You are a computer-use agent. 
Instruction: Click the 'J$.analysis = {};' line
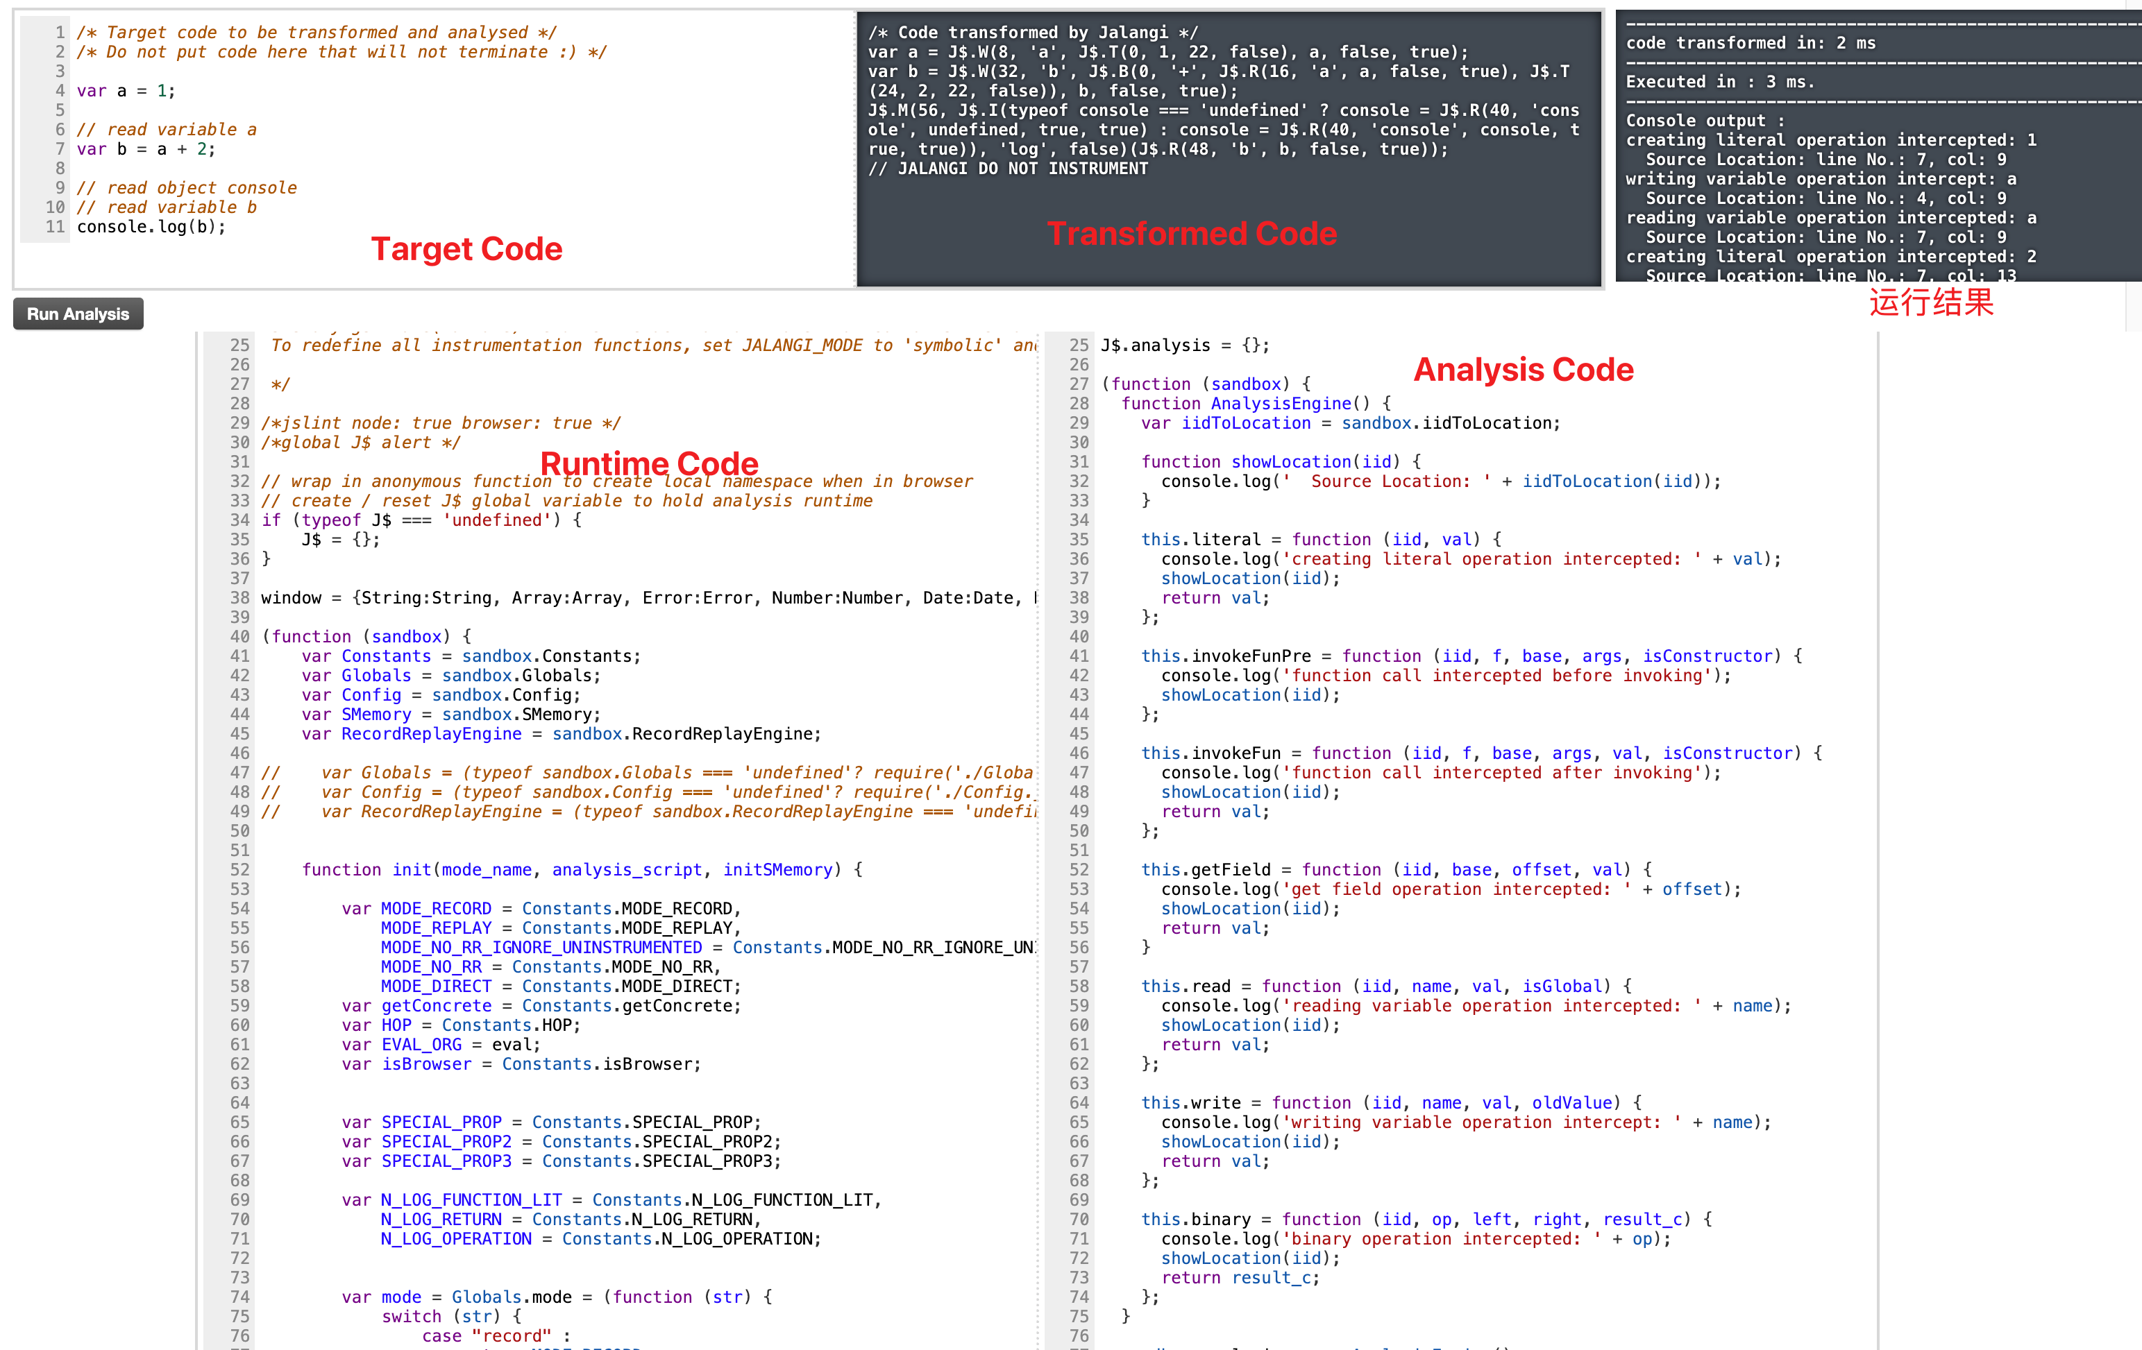(x=1185, y=345)
